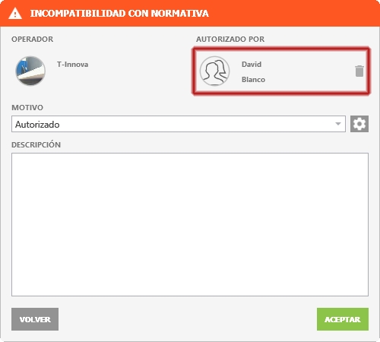This screenshot has width=380, height=342.
Task: Click the VOLVER button
Action: [x=35, y=319]
